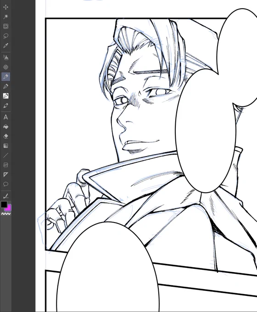The width and height of the screenshot is (257, 312).
Task: Select the Eyedropper tool
Action: click(6, 45)
